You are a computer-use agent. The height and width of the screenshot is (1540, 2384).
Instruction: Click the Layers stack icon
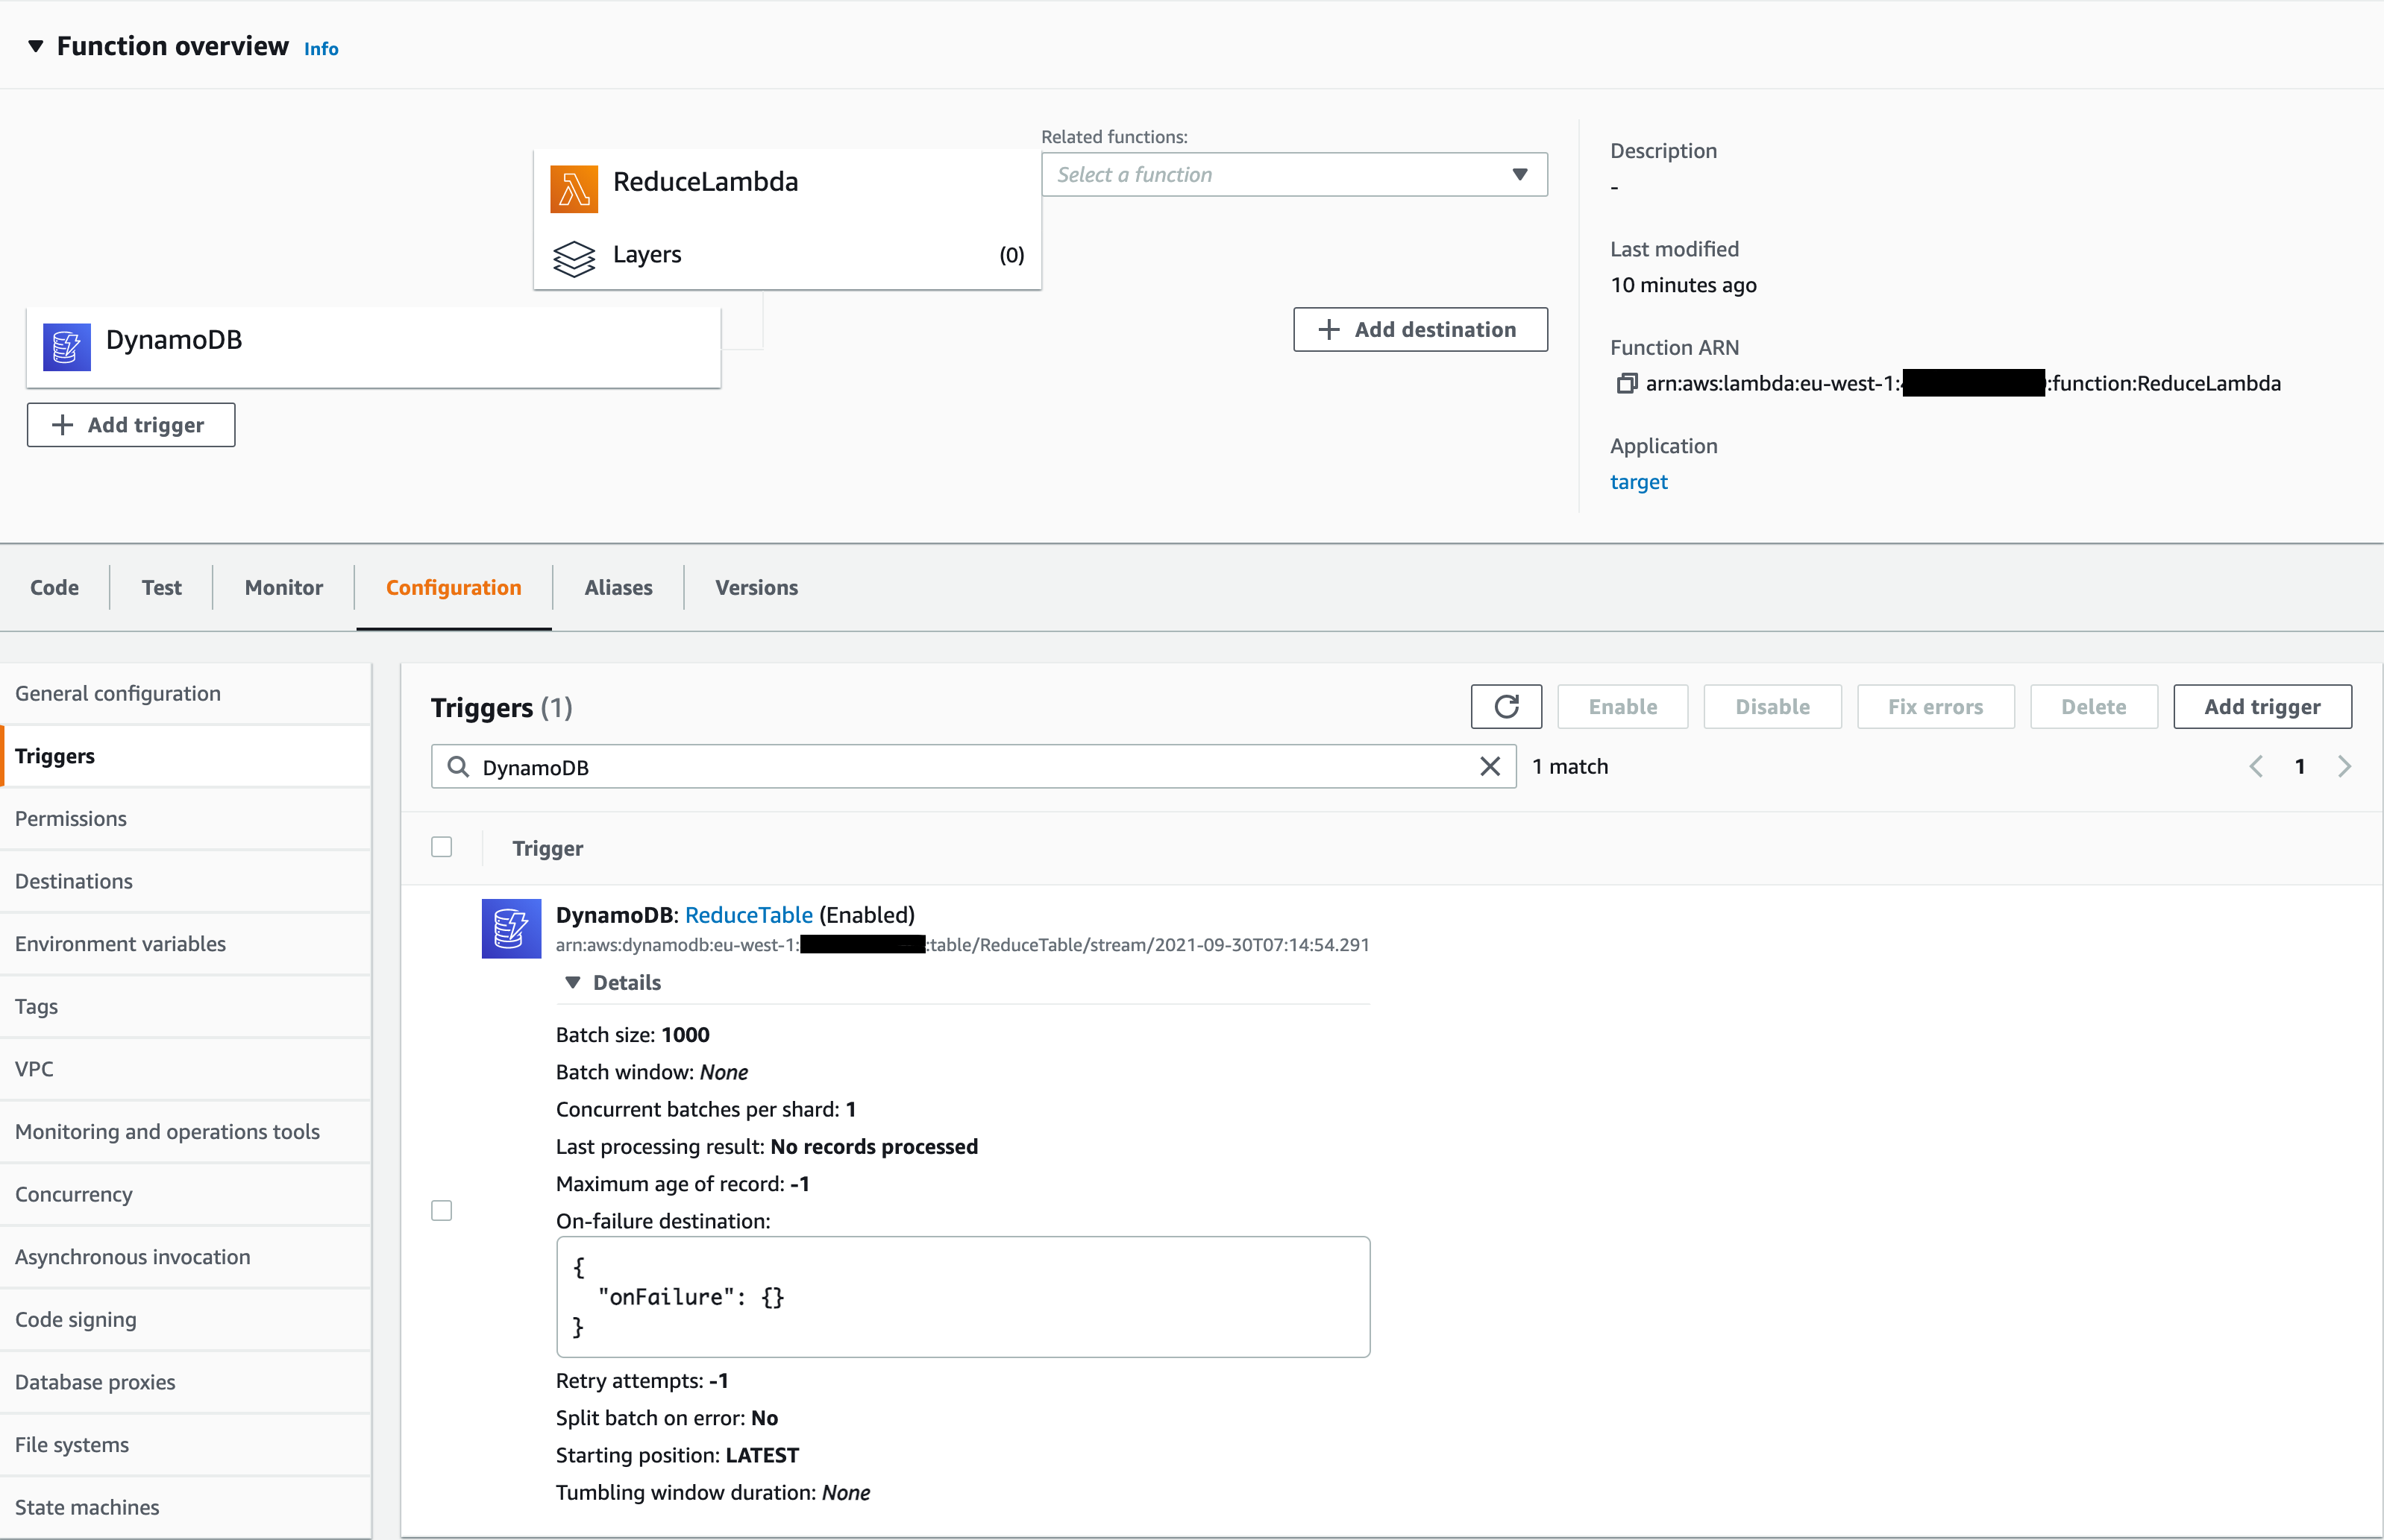coord(574,257)
